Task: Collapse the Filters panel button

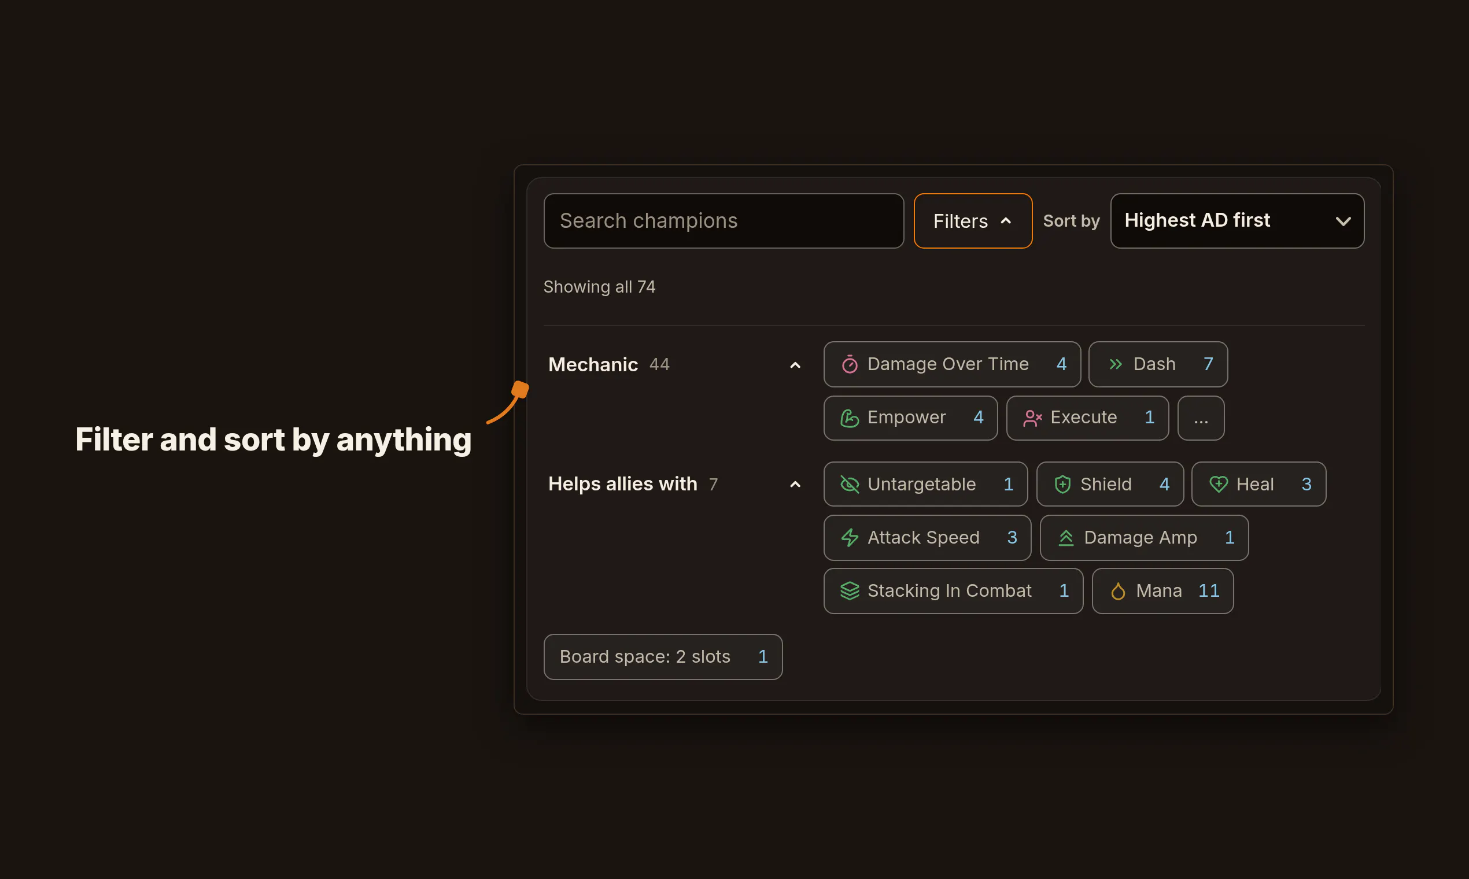Action: tap(973, 221)
